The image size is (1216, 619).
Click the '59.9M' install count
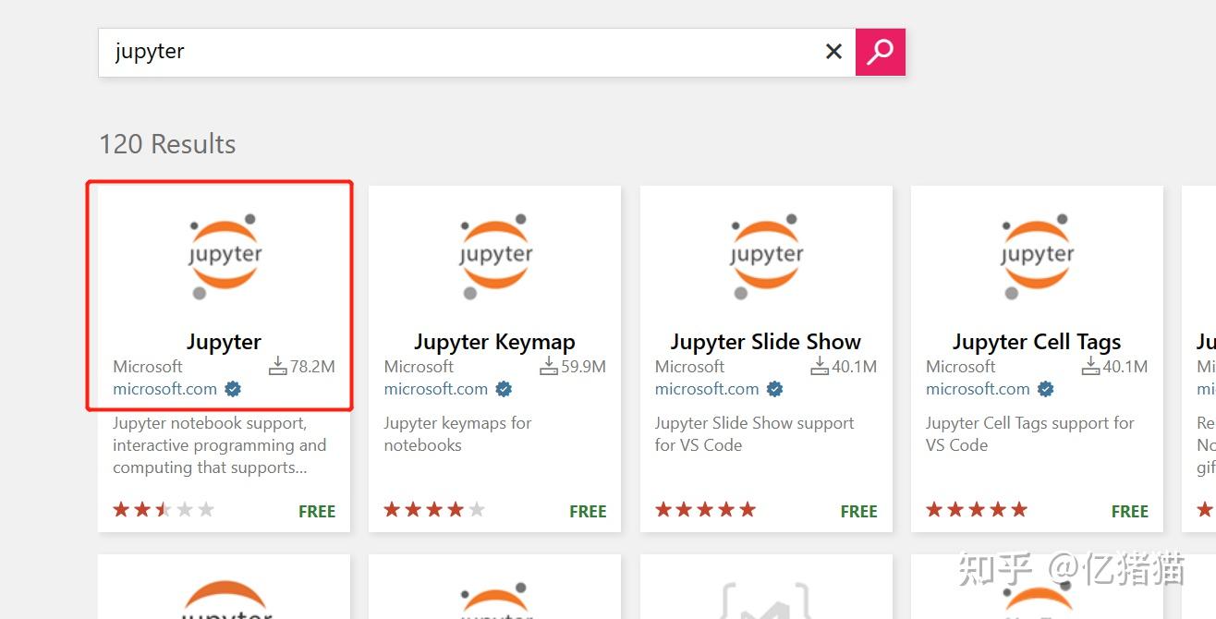[x=583, y=367]
